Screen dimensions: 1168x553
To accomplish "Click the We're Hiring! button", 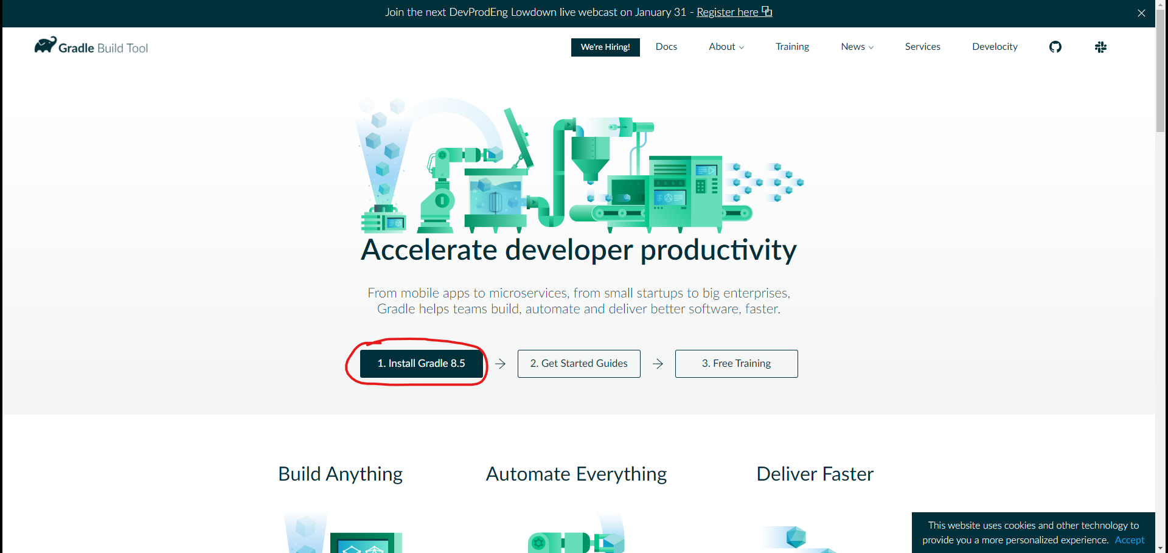I will (605, 47).
